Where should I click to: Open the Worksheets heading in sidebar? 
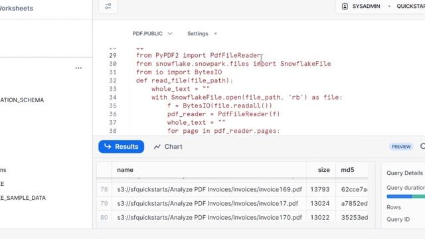(16, 9)
